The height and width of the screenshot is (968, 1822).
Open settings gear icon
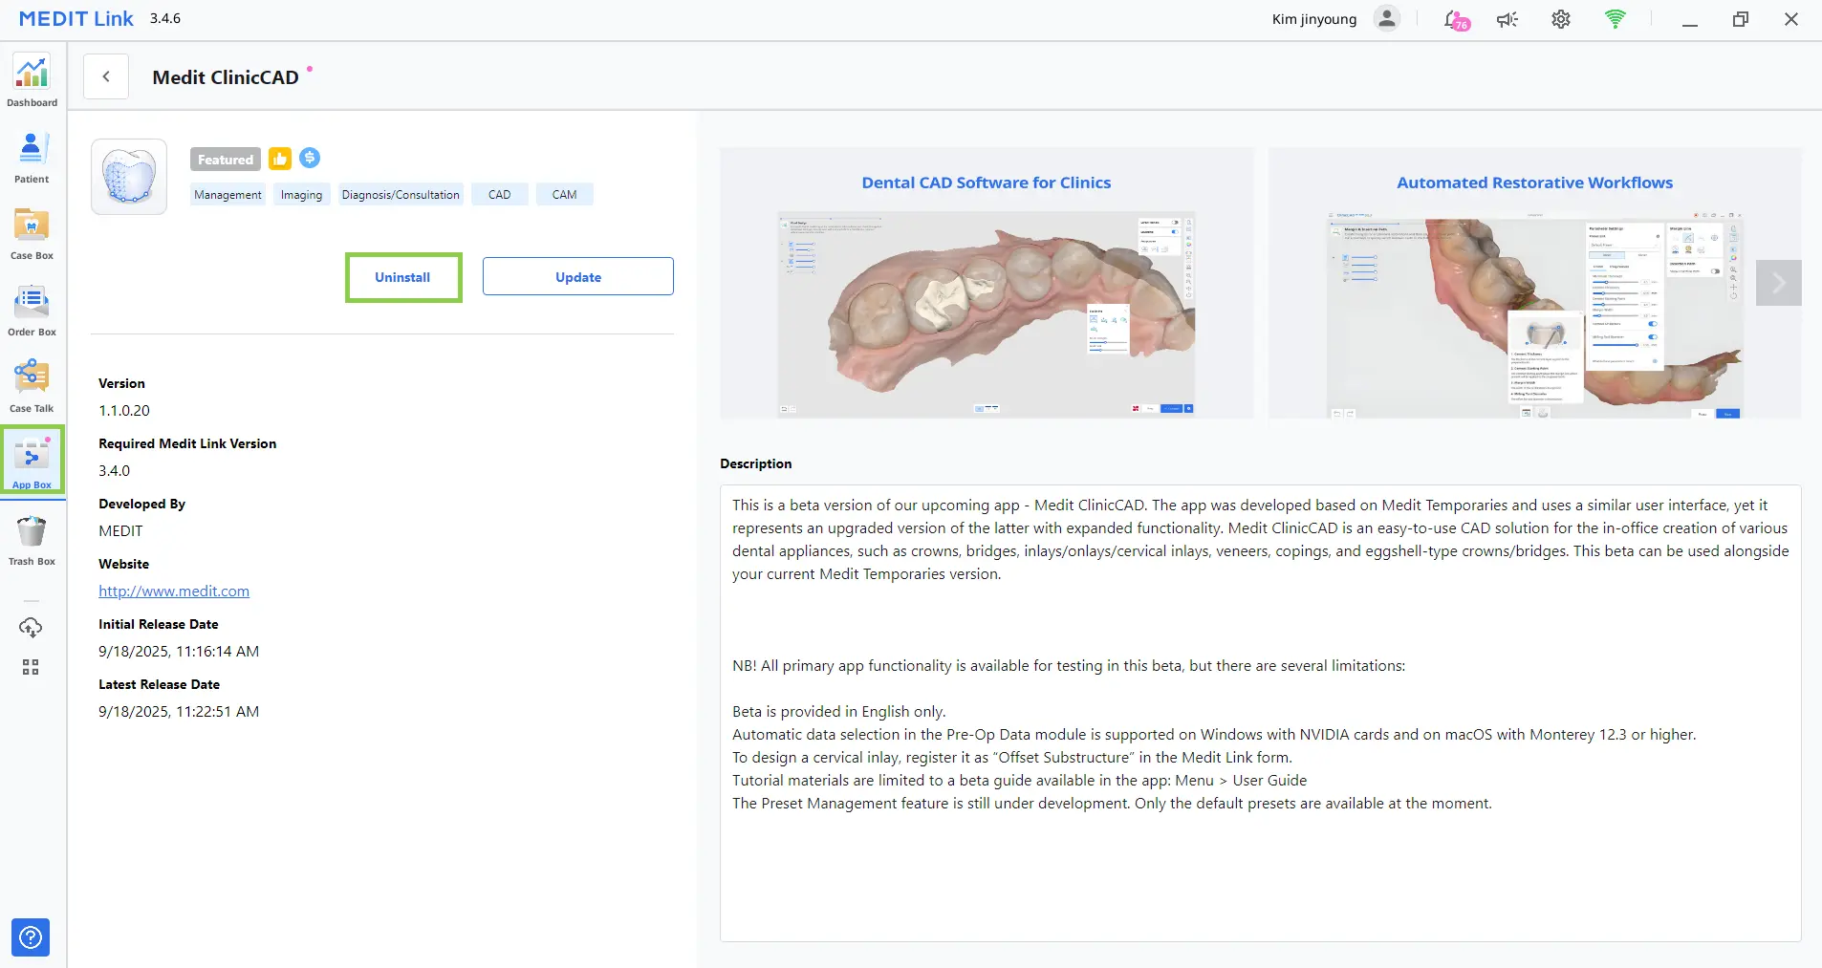coord(1561,19)
